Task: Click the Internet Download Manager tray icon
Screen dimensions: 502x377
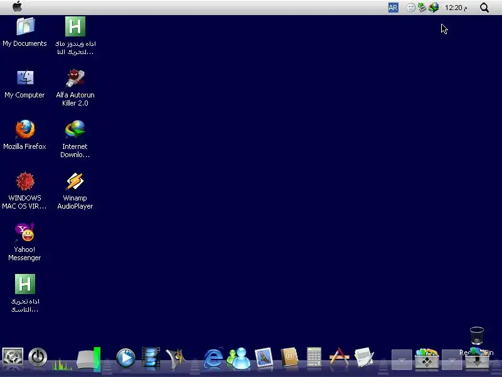Action: [434, 8]
